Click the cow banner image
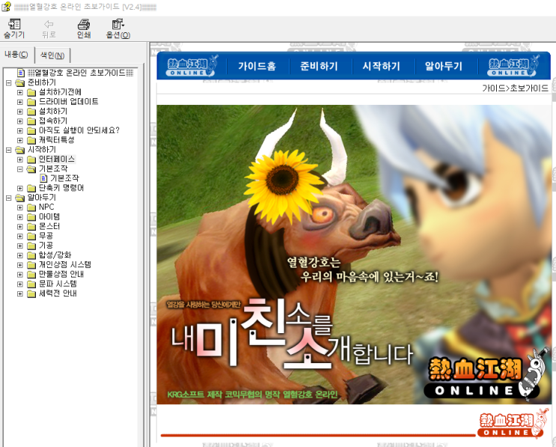556x447 pixels. (x=353, y=255)
